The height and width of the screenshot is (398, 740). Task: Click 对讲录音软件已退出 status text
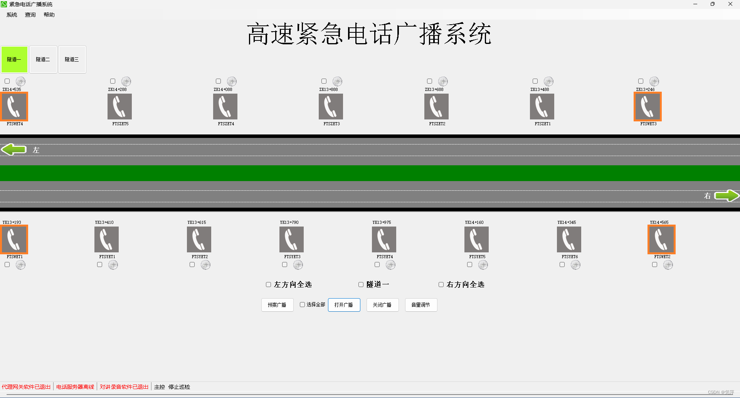coord(124,387)
